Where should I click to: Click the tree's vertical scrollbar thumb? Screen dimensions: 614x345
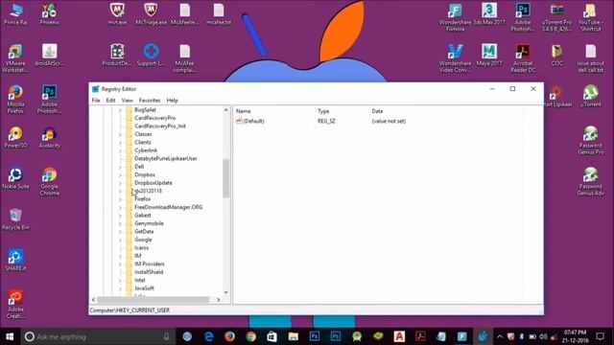[x=226, y=178]
